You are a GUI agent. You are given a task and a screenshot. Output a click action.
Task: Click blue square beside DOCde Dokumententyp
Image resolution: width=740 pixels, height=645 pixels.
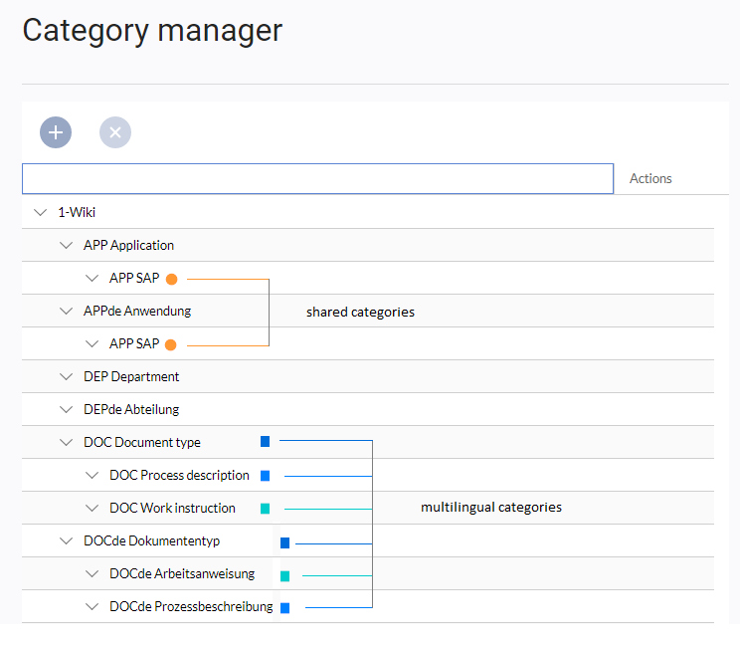pos(285,543)
